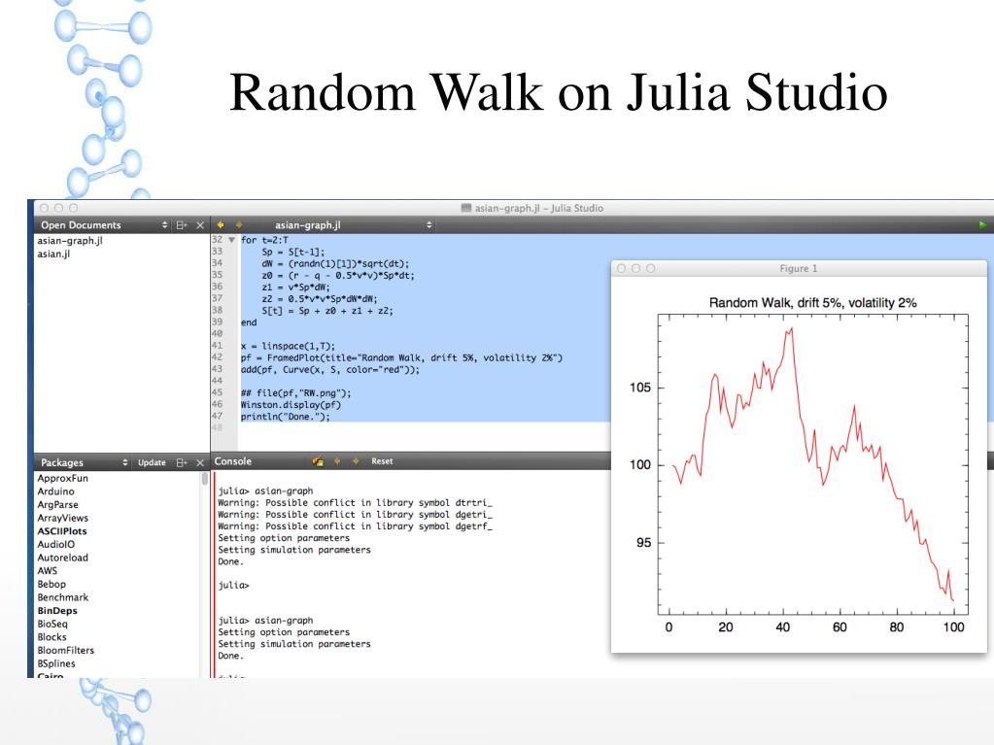Collapse the for loop at line 32

231,240
